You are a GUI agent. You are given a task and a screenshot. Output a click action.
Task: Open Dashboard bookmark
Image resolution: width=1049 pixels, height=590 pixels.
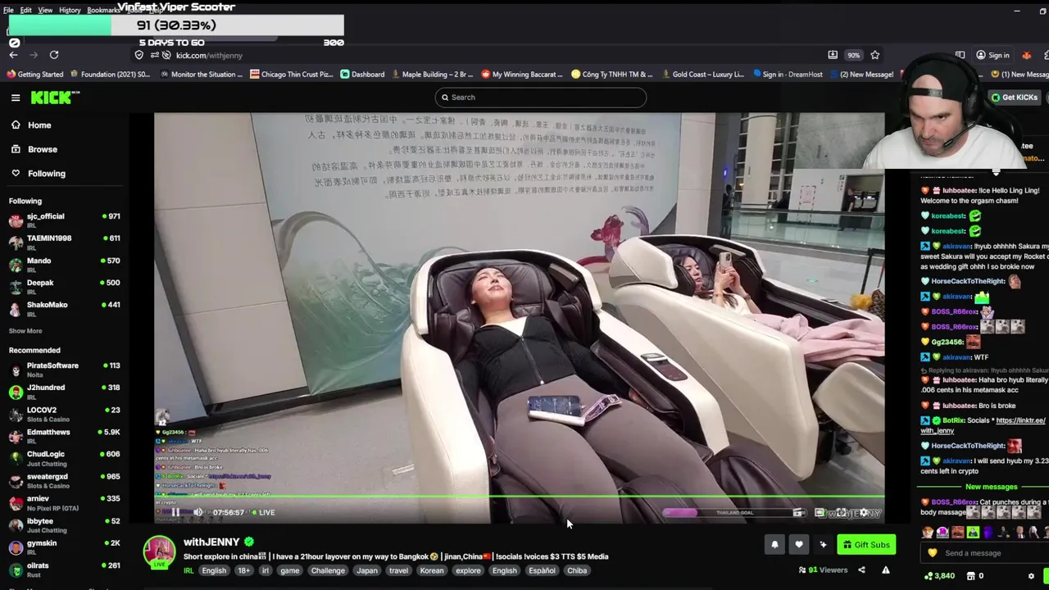click(363, 75)
